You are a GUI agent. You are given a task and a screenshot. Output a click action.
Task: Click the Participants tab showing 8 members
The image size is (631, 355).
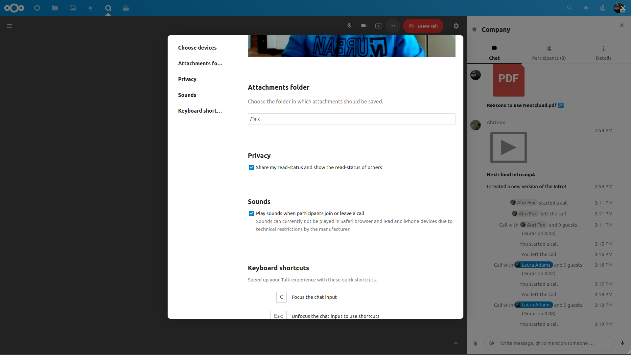point(549,53)
